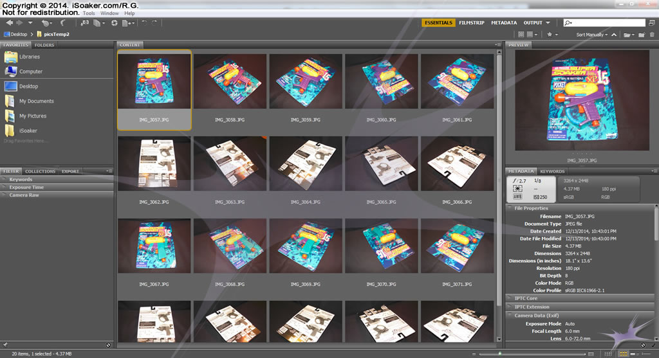The width and height of the screenshot is (659, 358).
Task: Create a new folder
Action: coord(642,35)
